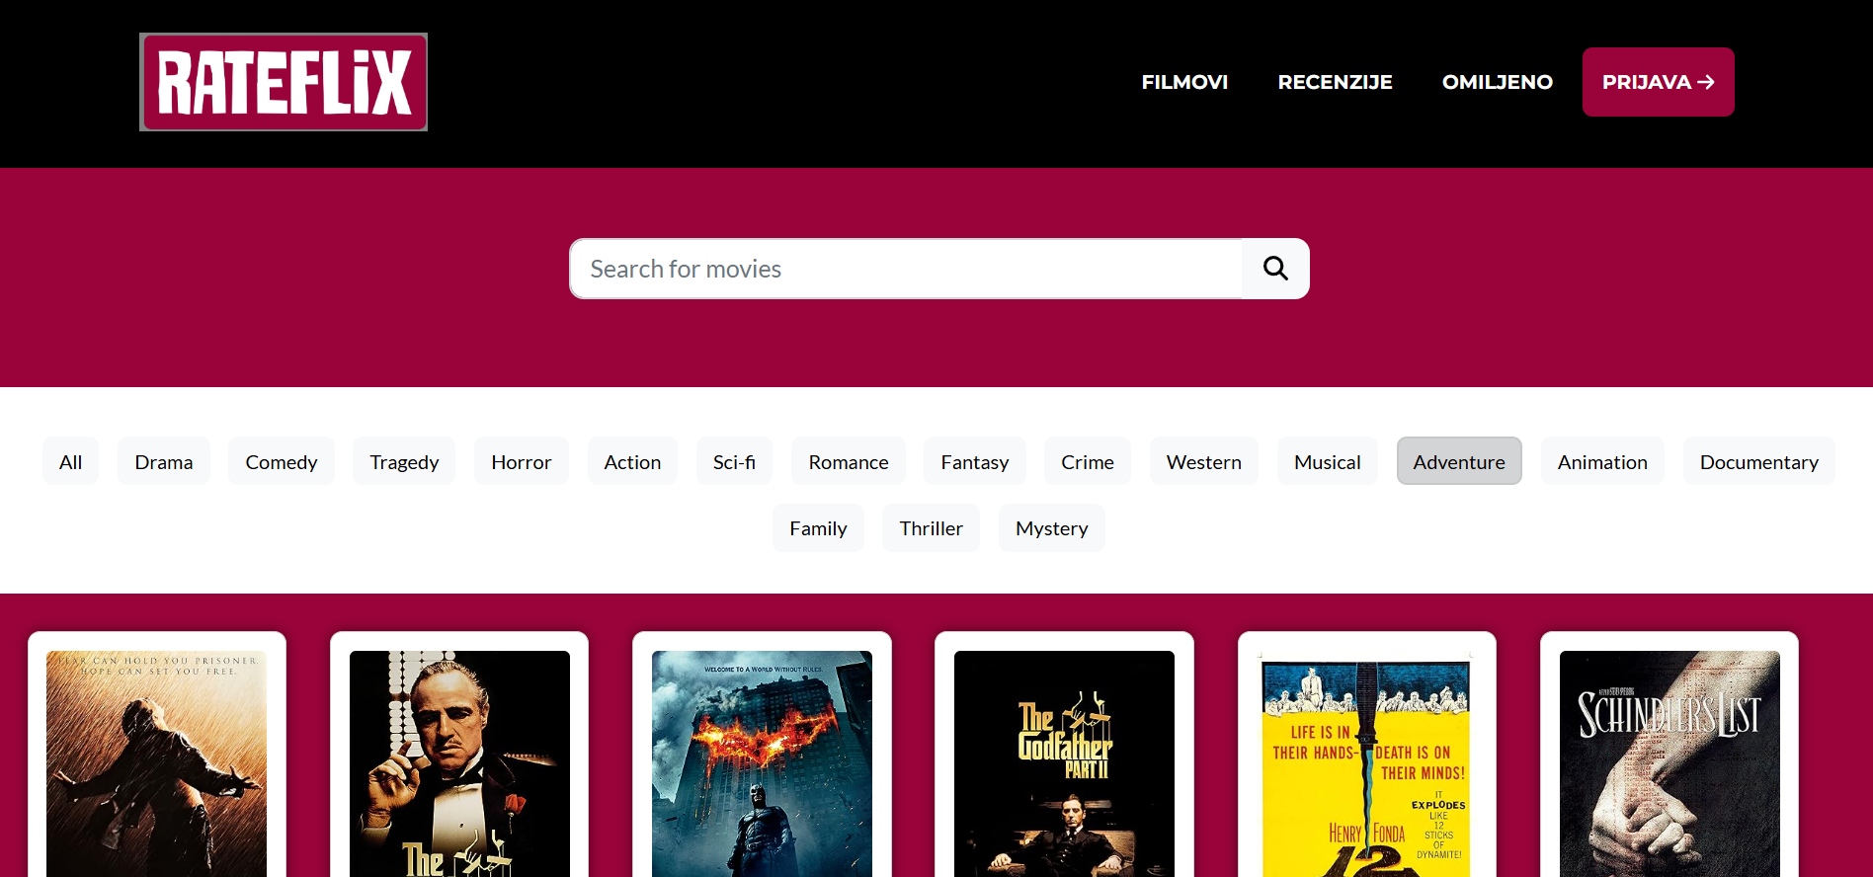Filter movies by Animation
Screen dimensions: 1873x877
coord(1602,461)
